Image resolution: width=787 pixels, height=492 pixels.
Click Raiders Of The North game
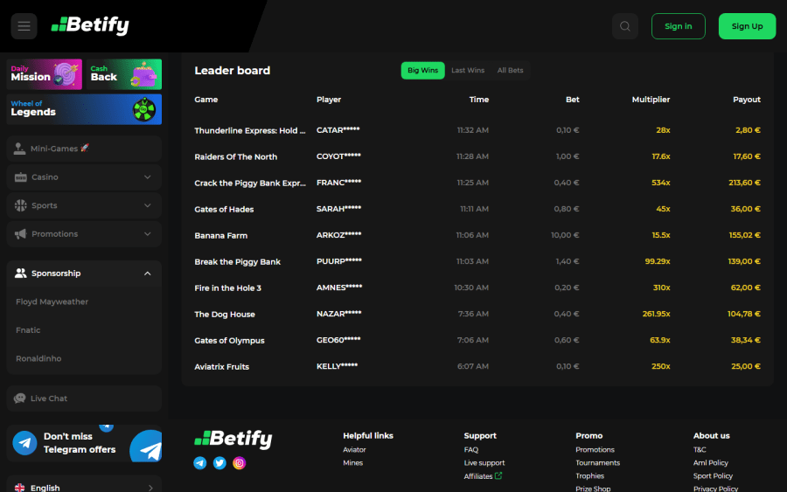(236, 157)
